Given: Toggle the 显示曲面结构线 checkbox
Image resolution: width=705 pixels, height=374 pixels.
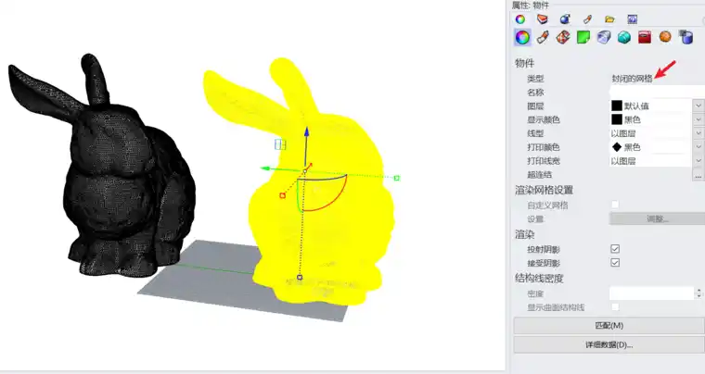Looking at the screenshot, I should coord(615,306).
